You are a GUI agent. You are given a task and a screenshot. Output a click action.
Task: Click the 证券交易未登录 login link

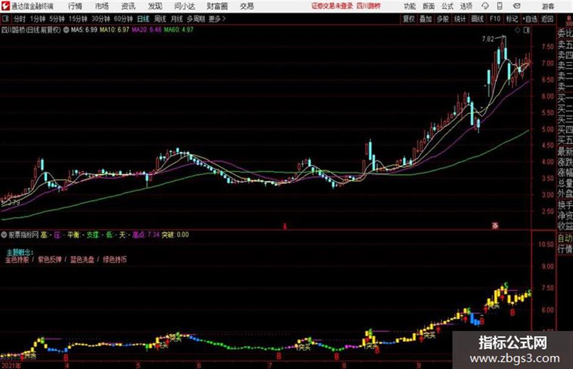[332, 6]
